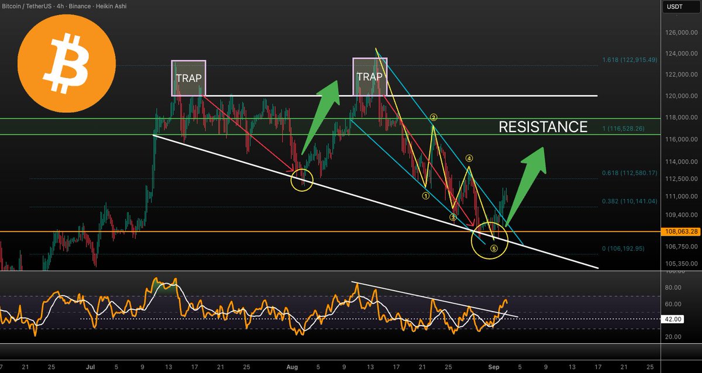Click the 120,000.00 price axis value
Screen dimensions: 702x373
[682, 96]
